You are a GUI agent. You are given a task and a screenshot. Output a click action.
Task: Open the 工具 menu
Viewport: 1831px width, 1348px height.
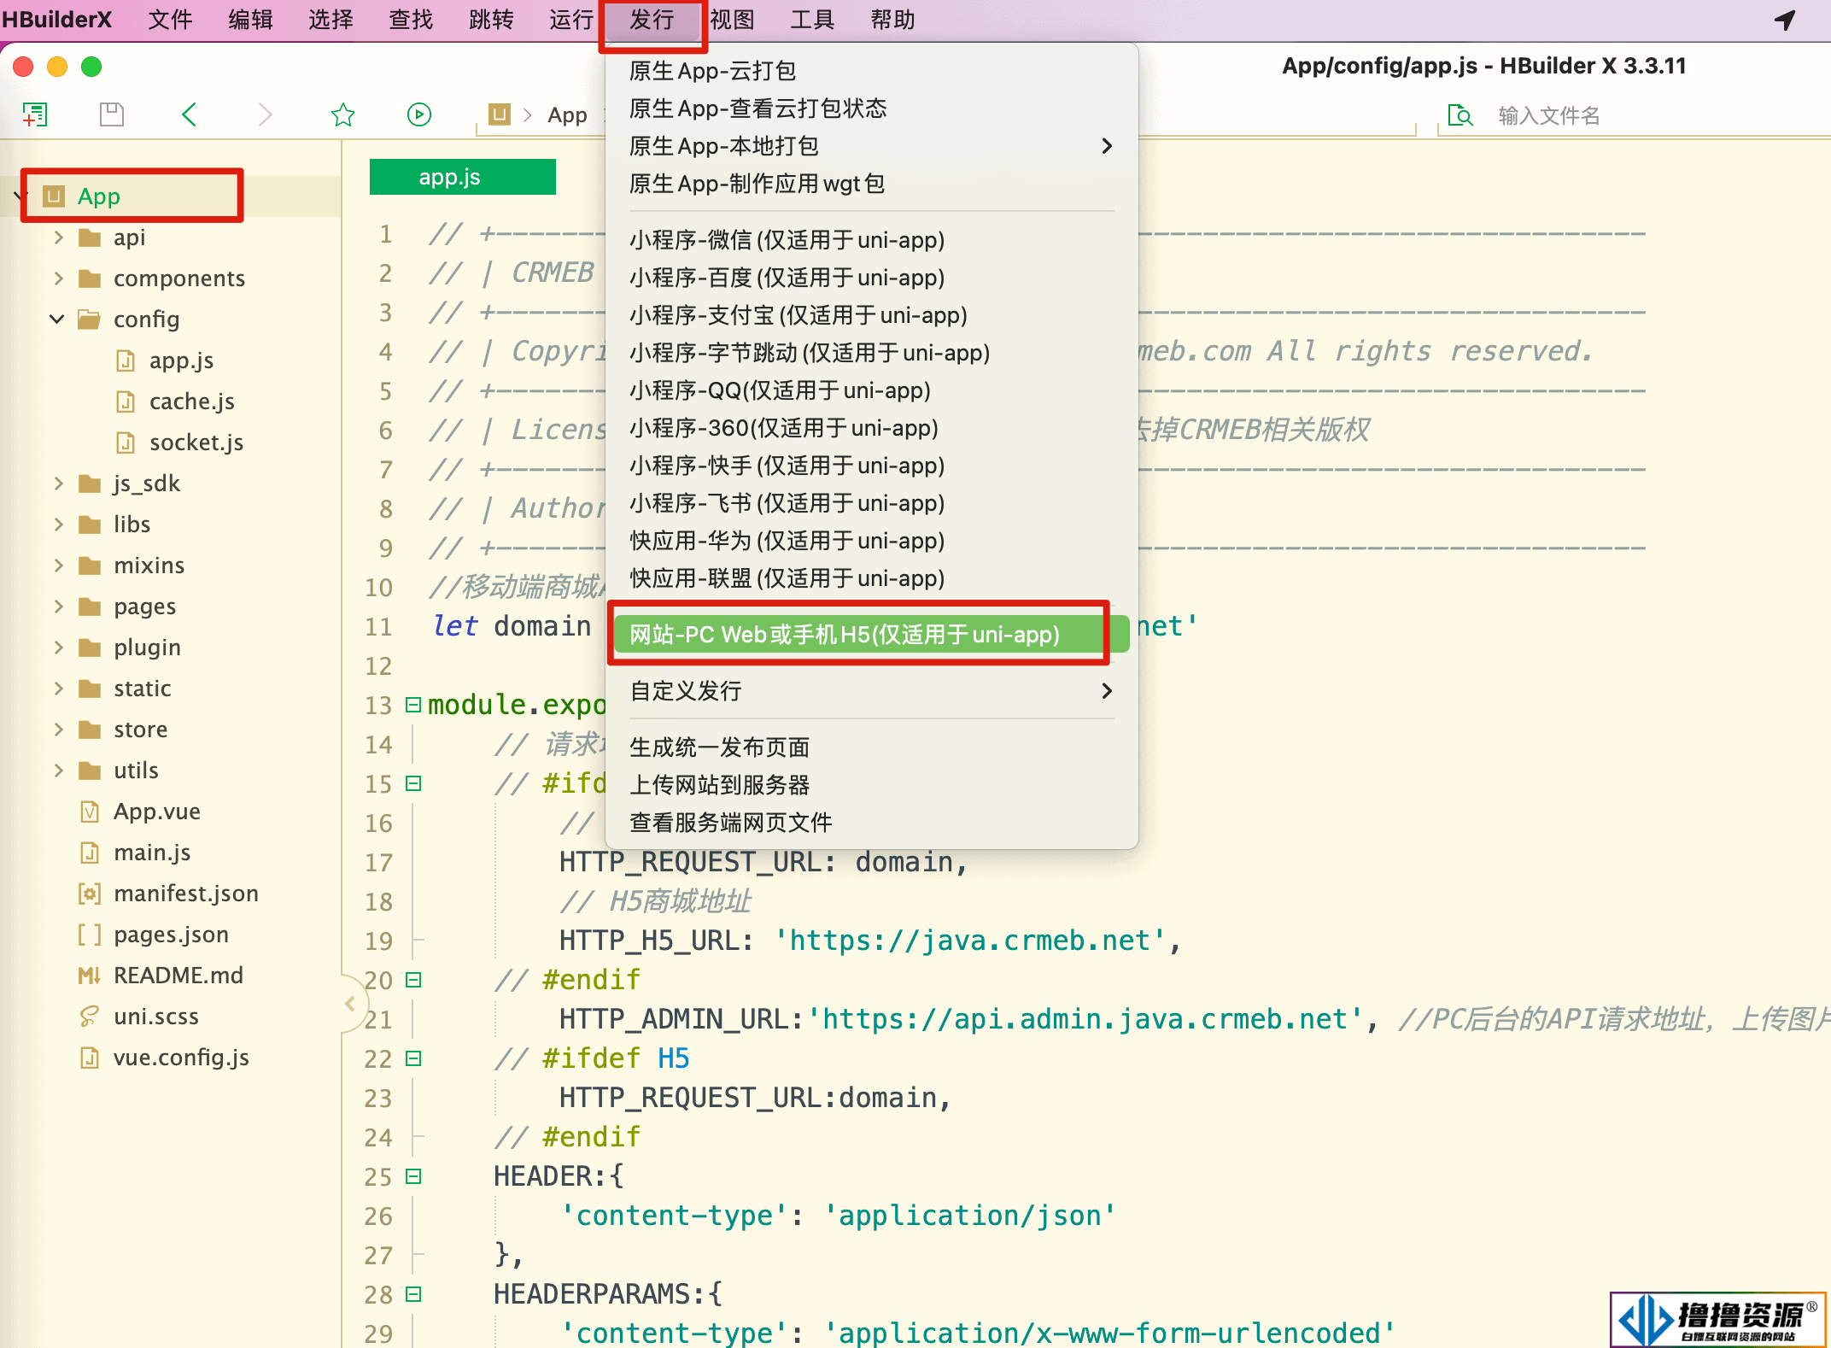click(x=812, y=20)
